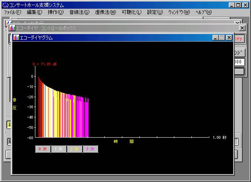Toggle the 2次 reflection order button
This screenshot has height=182, width=251.
point(74,149)
